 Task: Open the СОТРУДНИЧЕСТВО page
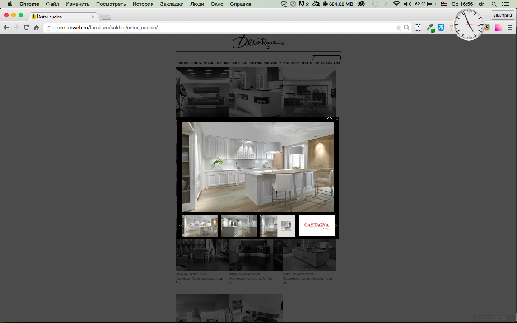coord(302,63)
